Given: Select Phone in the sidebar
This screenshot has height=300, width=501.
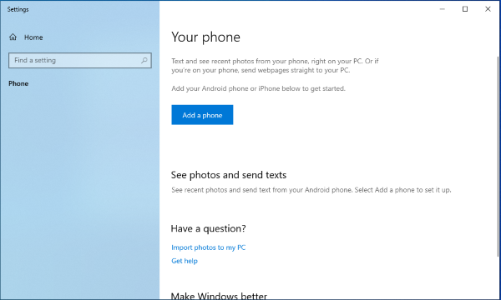Looking at the screenshot, I should point(18,83).
